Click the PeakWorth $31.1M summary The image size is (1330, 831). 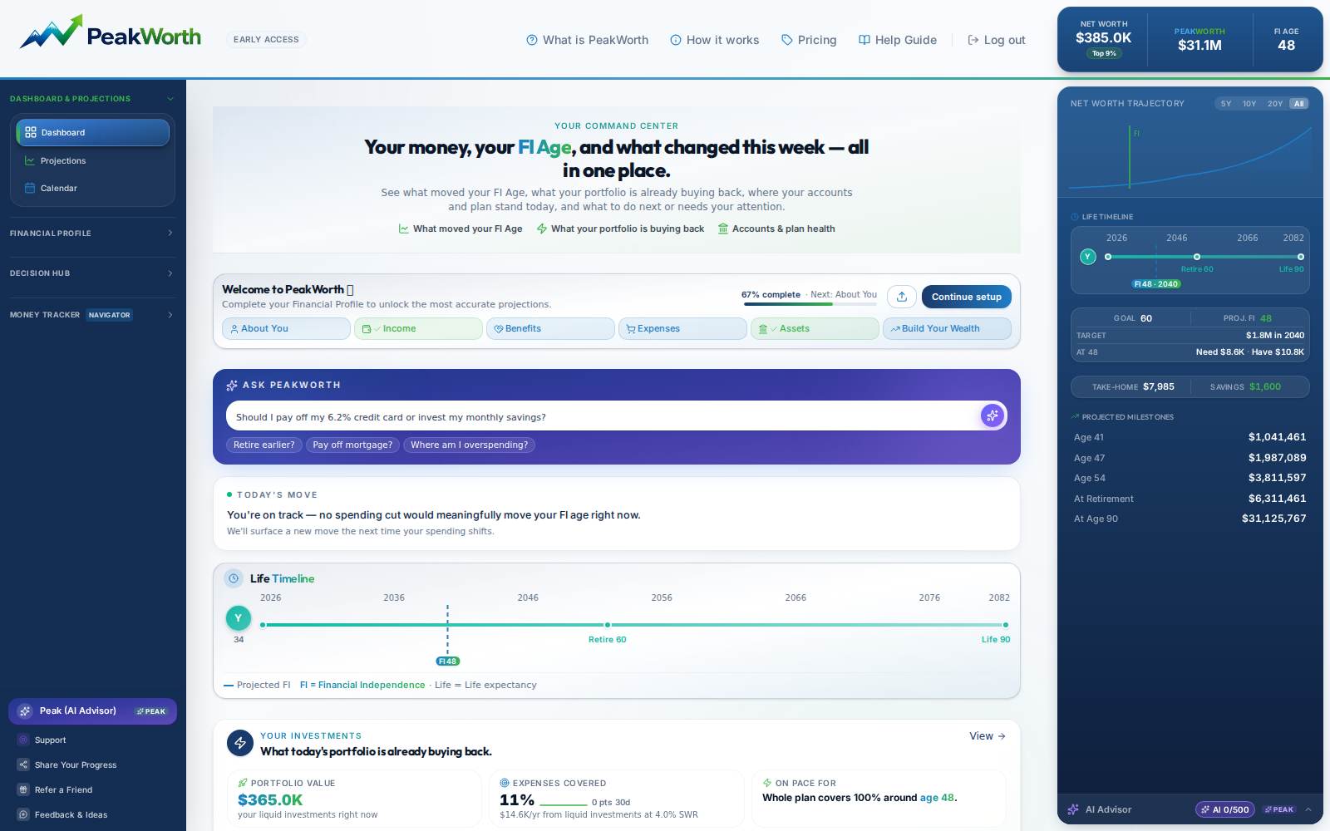(1199, 39)
